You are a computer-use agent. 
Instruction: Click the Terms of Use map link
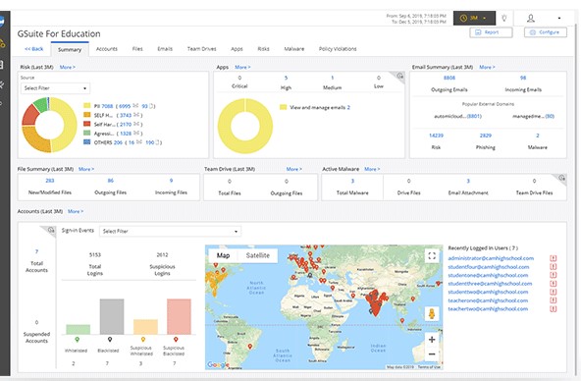429,367
